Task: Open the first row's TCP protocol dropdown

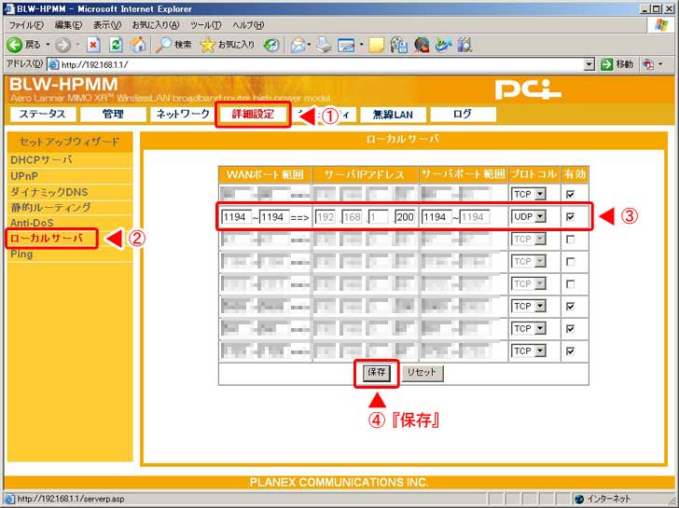Action: tap(529, 194)
